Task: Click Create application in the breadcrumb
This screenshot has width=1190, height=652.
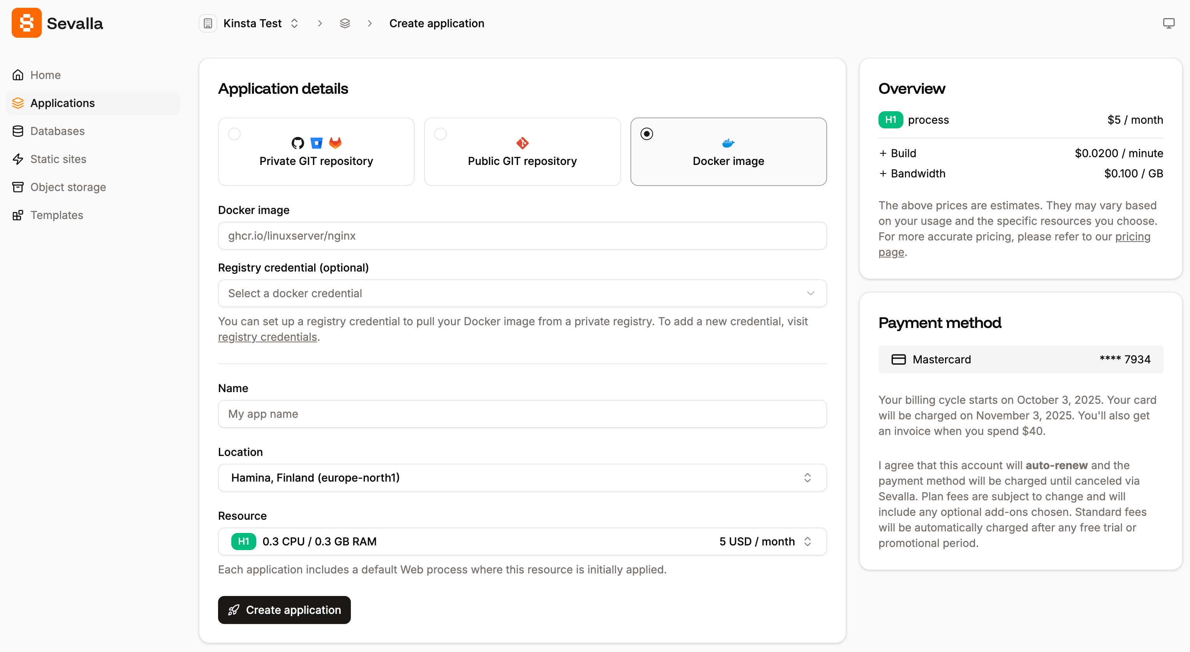Action: (437, 23)
